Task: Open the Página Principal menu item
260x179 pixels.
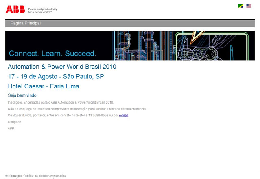Action: pos(26,23)
